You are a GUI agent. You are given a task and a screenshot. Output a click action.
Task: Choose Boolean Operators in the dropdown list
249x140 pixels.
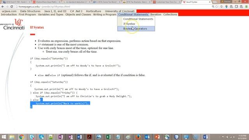click(x=136, y=29)
